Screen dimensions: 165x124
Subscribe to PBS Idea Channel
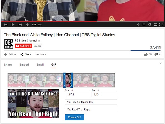(24, 46)
